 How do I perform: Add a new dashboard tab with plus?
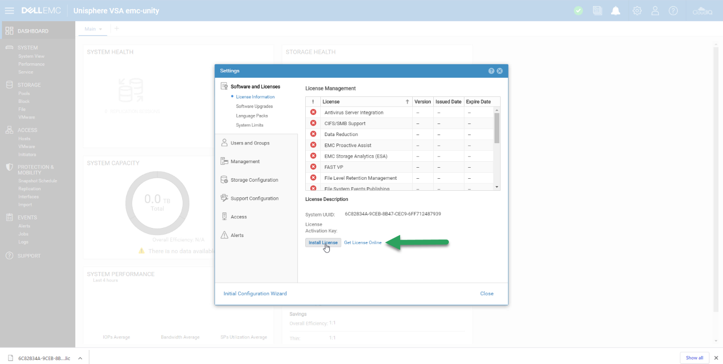[x=117, y=29]
